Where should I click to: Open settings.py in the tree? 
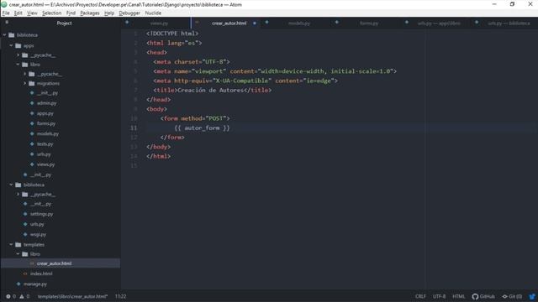(41, 214)
